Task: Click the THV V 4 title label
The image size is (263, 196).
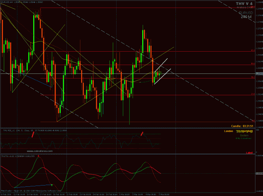Action: coord(244,3)
